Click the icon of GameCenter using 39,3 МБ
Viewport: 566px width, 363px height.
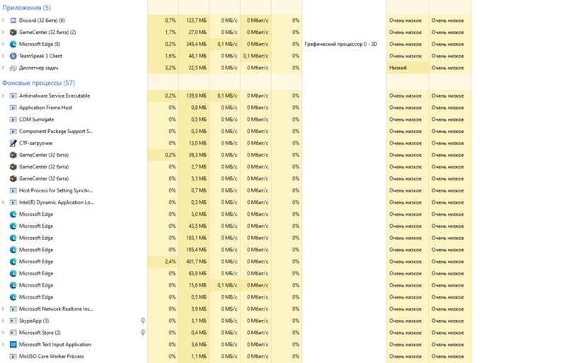click(13, 155)
